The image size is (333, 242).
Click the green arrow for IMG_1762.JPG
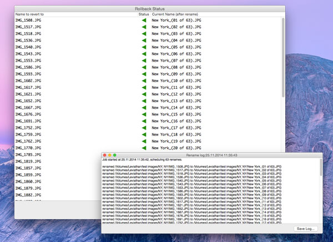[x=144, y=142]
